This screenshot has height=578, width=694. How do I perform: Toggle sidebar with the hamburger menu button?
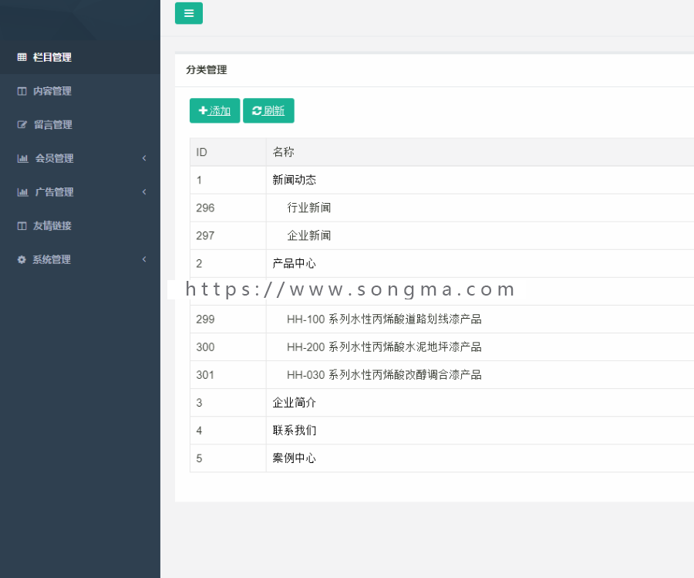tap(189, 13)
